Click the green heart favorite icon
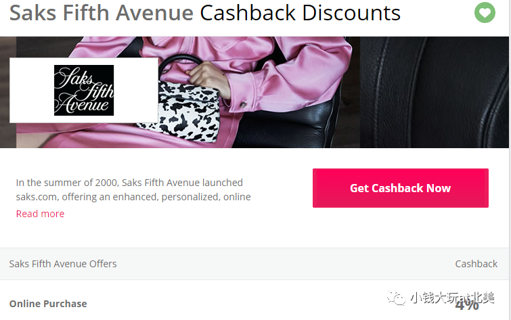This screenshot has height=320, width=511. tap(485, 12)
